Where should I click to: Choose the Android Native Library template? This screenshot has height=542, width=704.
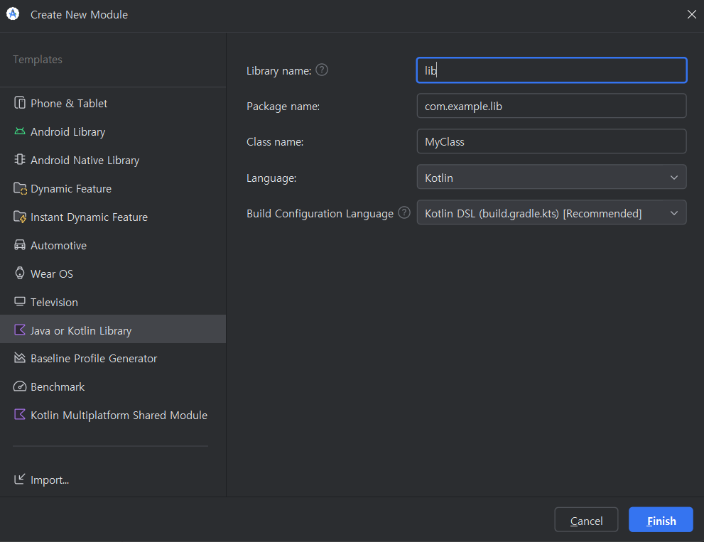click(19, 160)
